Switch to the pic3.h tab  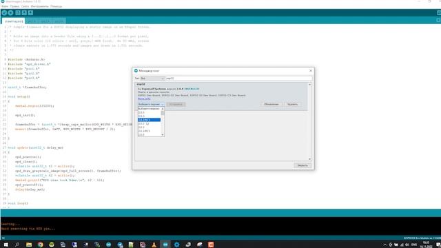tap(59, 21)
